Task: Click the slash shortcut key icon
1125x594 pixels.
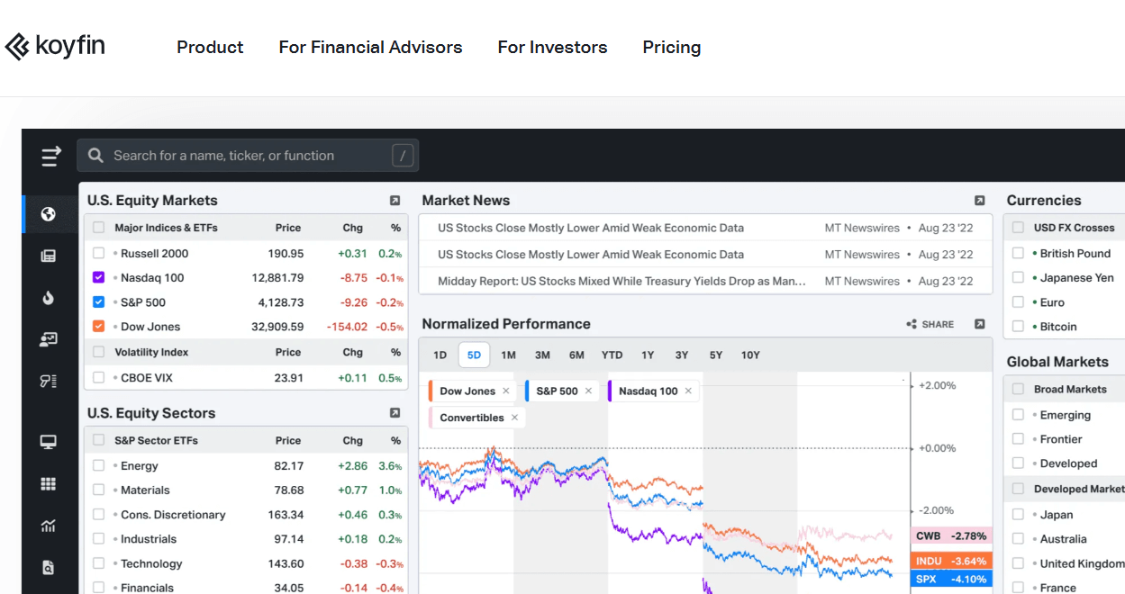Action: click(403, 156)
